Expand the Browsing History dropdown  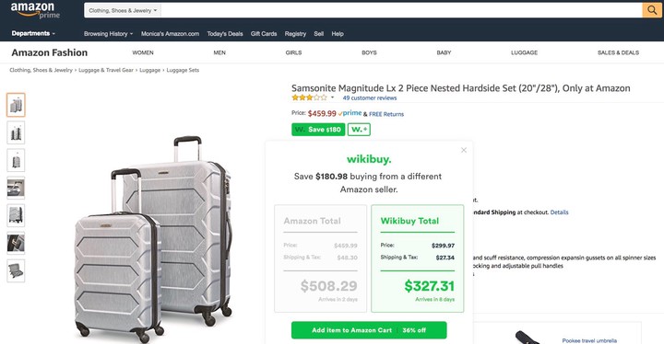(109, 34)
